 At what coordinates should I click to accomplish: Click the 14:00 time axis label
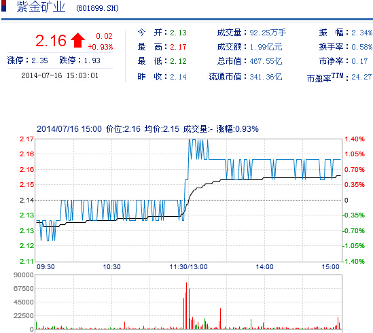coord(264,267)
